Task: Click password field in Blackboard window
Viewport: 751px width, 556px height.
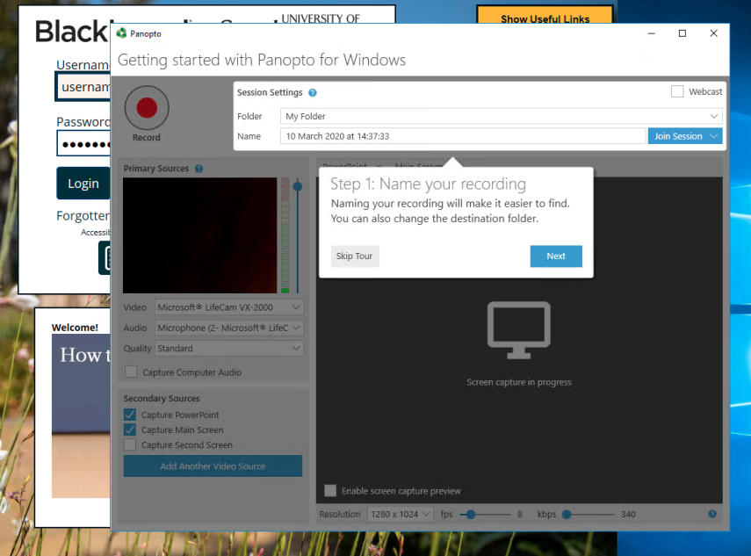Action: pos(83,144)
